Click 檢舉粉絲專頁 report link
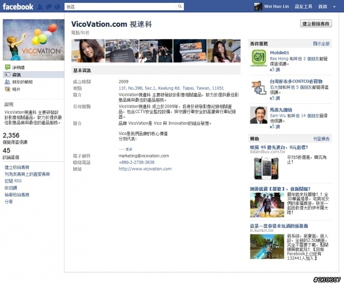Viewport: 344px width, 284px height. (x=17, y=195)
